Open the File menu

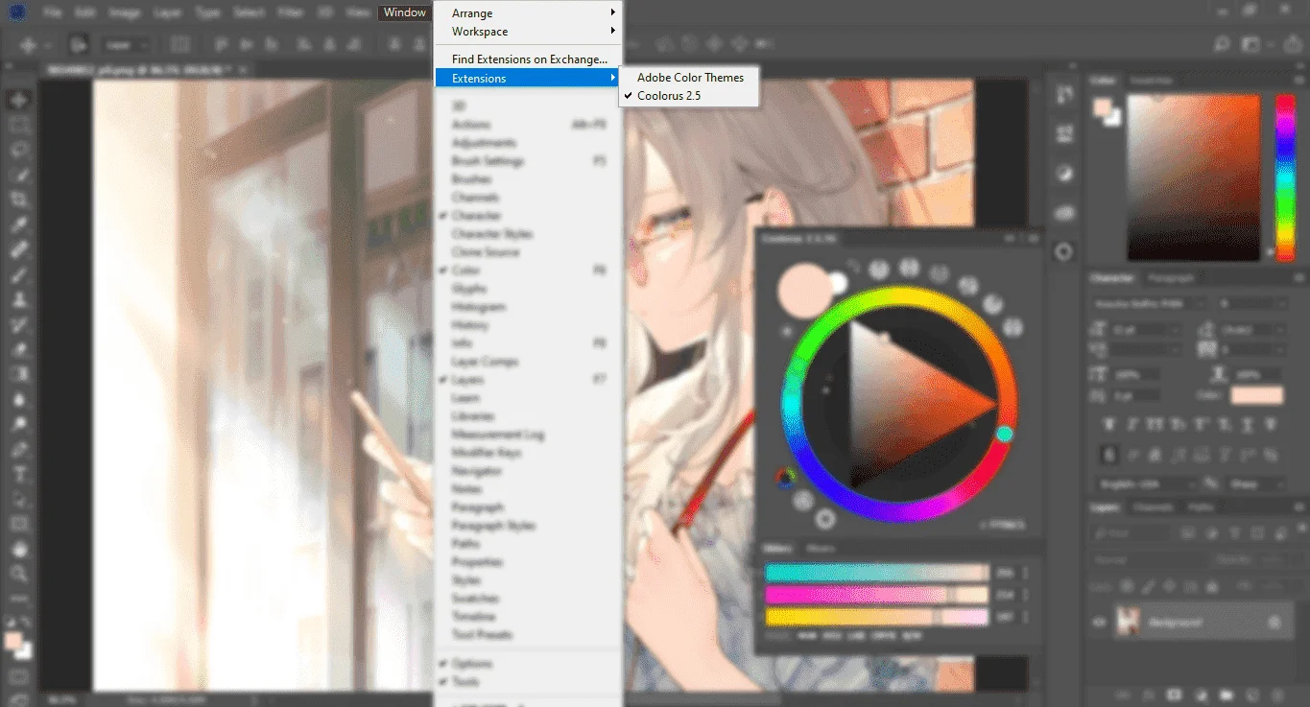(53, 12)
